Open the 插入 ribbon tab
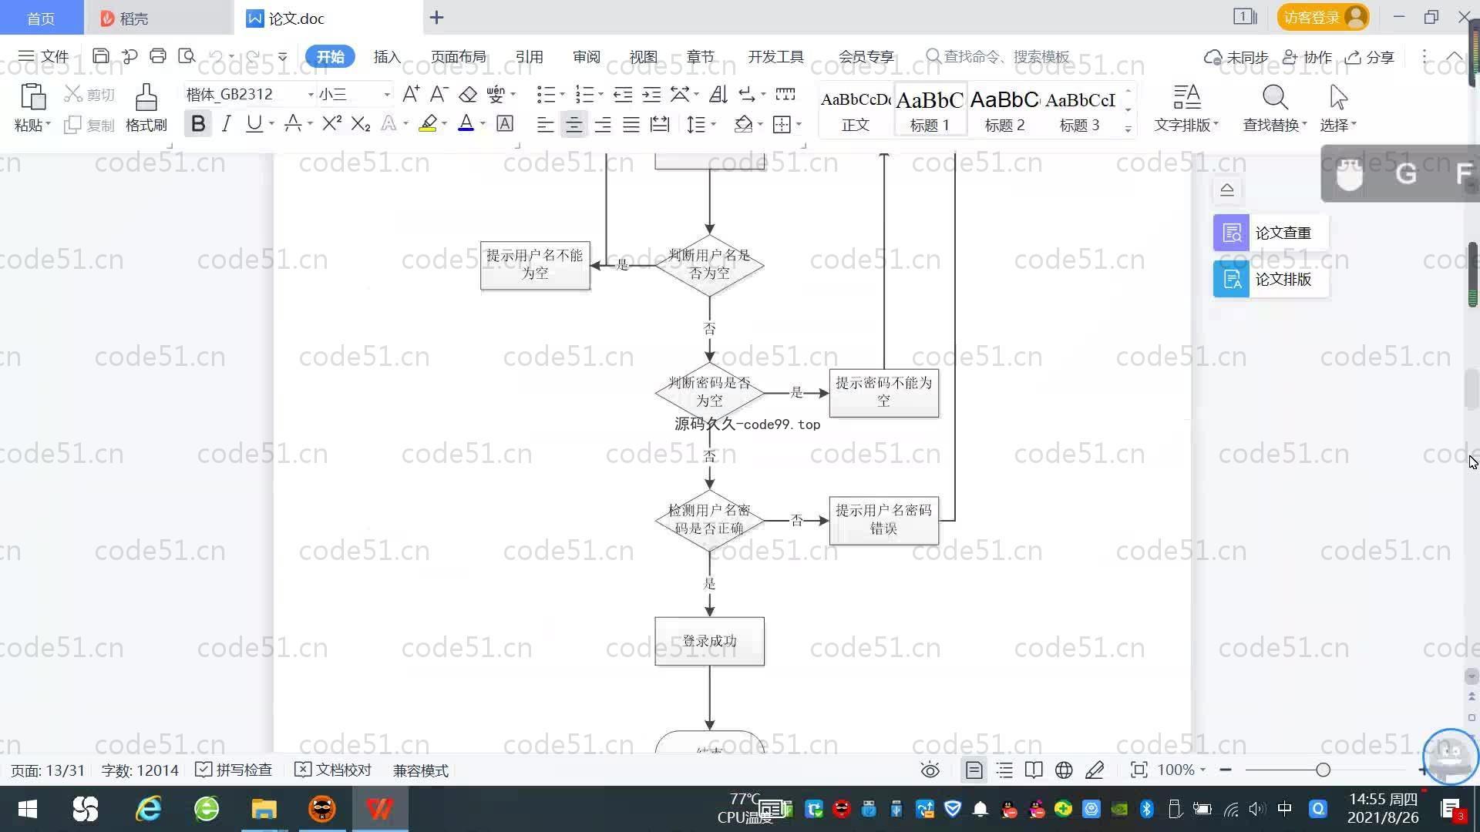 click(387, 56)
